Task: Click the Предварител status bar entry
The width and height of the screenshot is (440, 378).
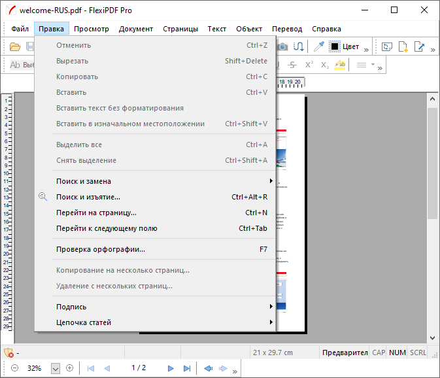Action: 345,352
